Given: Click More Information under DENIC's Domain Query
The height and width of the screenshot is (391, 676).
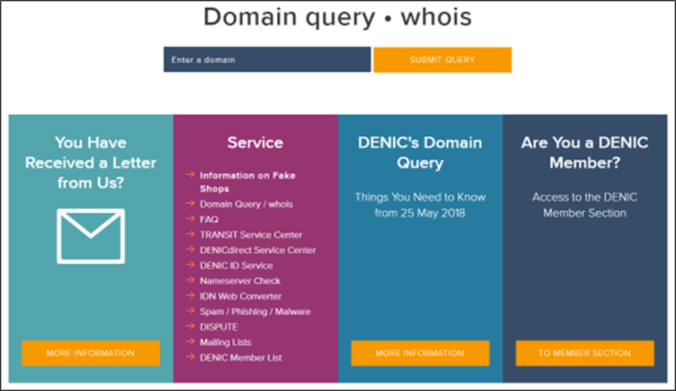Looking at the screenshot, I should point(420,353).
